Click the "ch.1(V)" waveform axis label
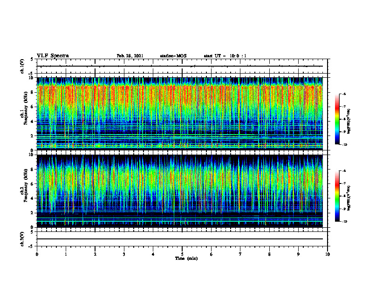The image size is (369, 285). click(22, 66)
